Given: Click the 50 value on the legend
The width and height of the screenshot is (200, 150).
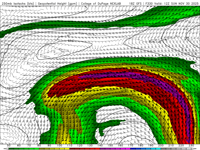Looking at the screenshot, I should [9, 145].
